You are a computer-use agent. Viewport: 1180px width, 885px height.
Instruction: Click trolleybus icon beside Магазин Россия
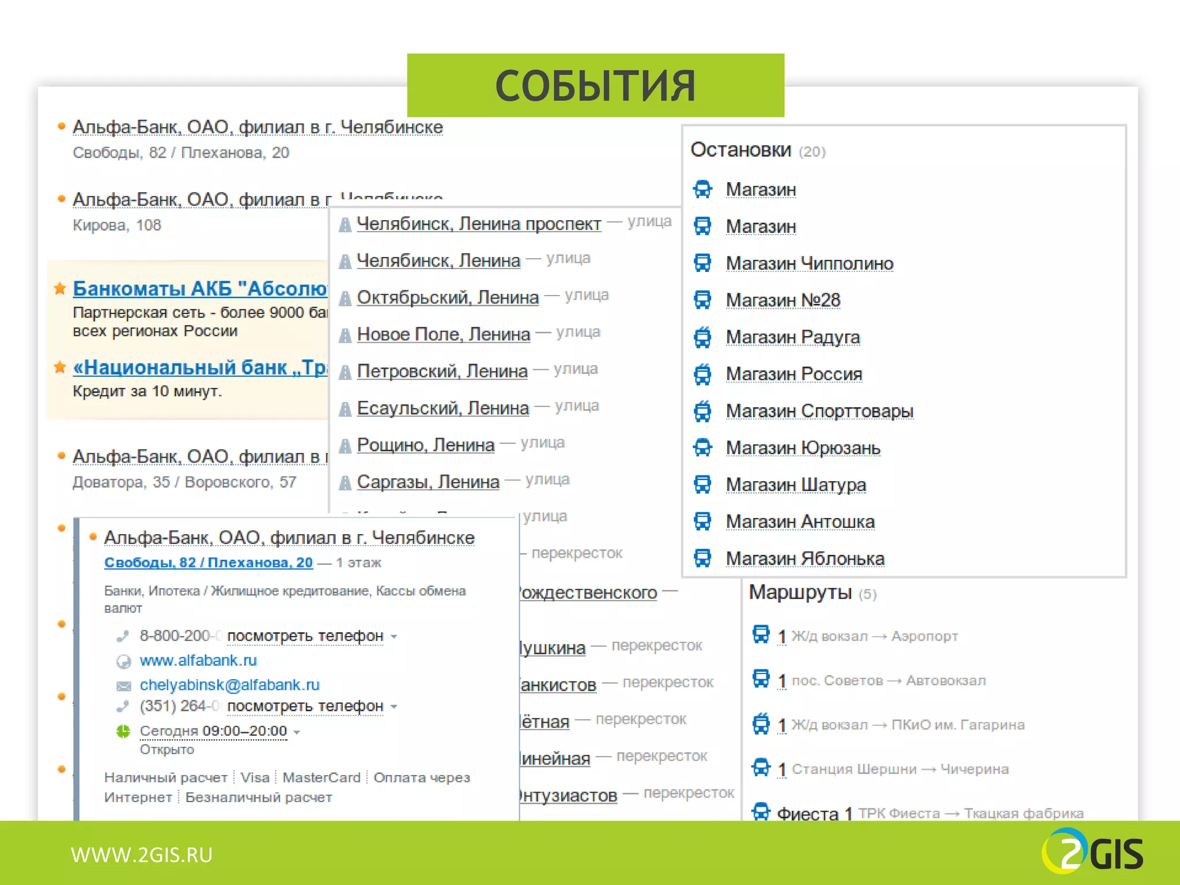point(702,373)
